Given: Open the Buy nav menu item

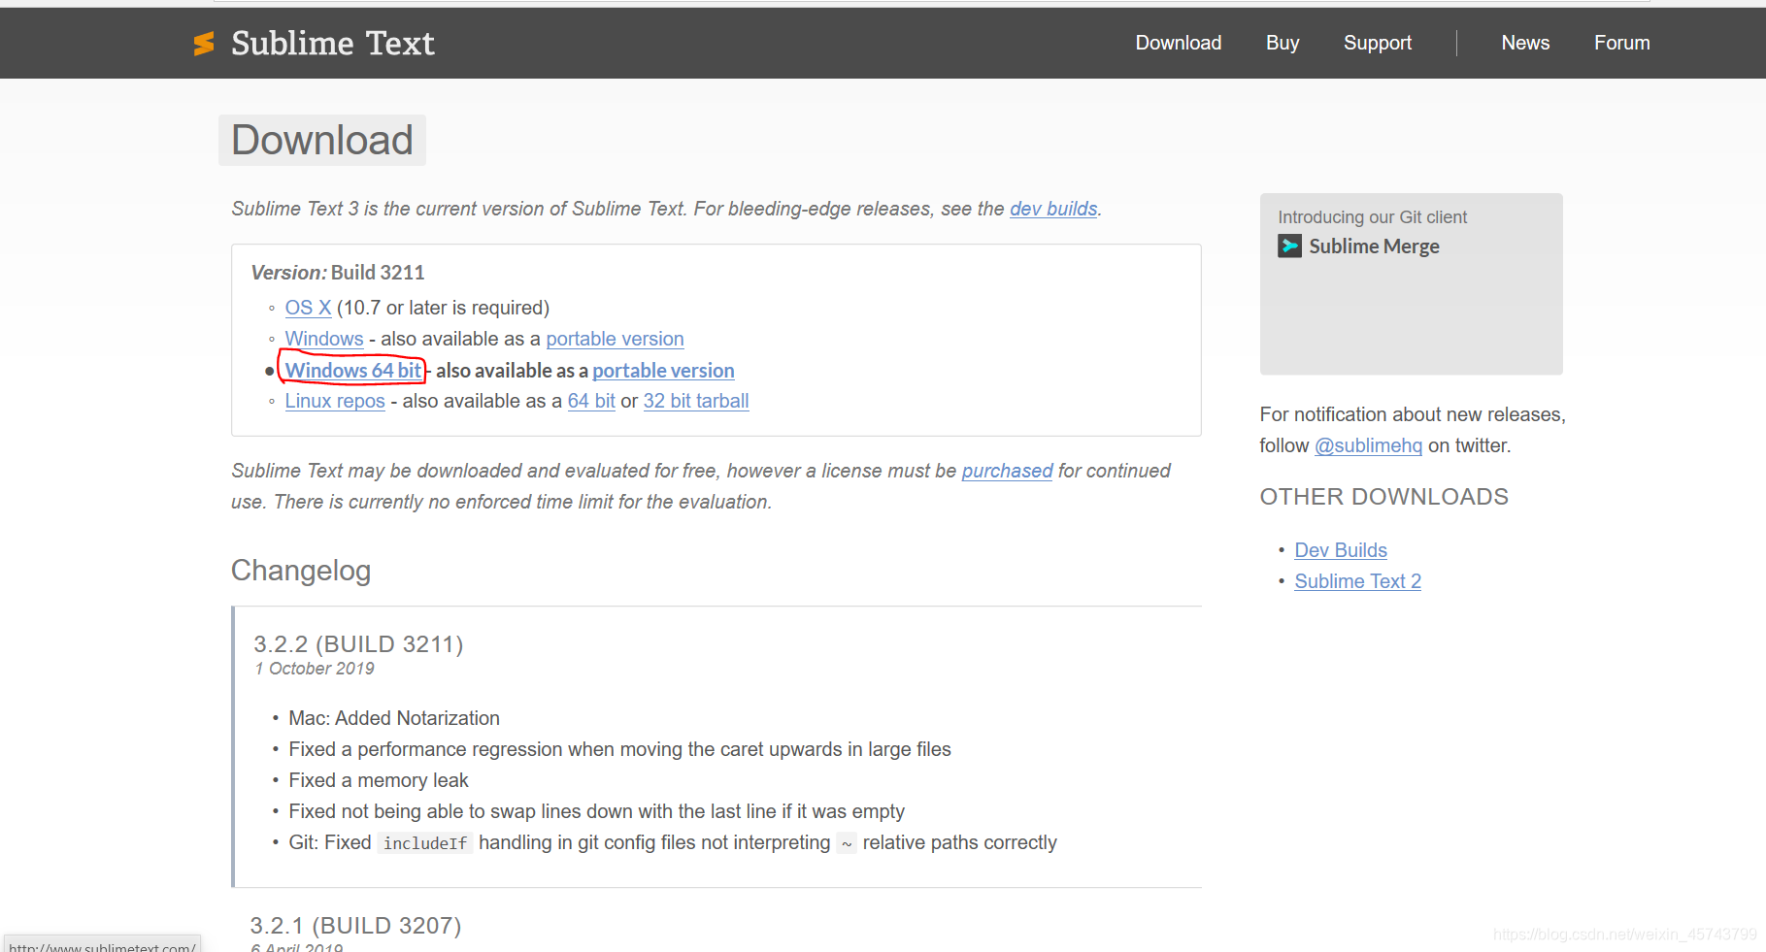Looking at the screenshot, I should point(1283,43).
